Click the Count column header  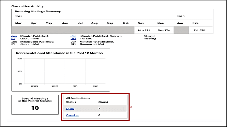[x=103, y=102]
